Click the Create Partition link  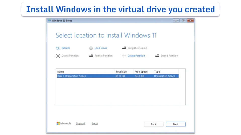136,56
